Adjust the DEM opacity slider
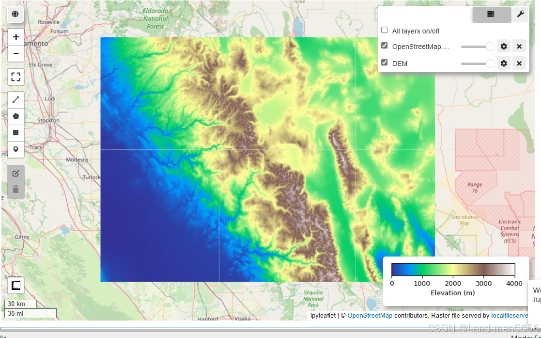 tap(477, 63)
